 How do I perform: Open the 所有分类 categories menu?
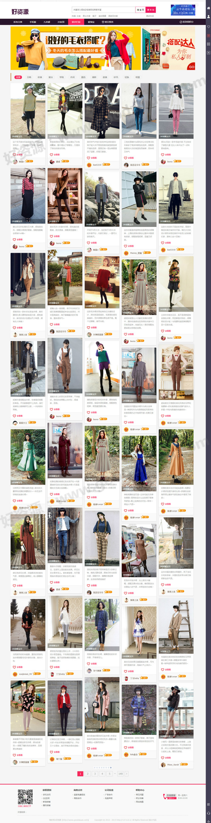coord(18,22)
